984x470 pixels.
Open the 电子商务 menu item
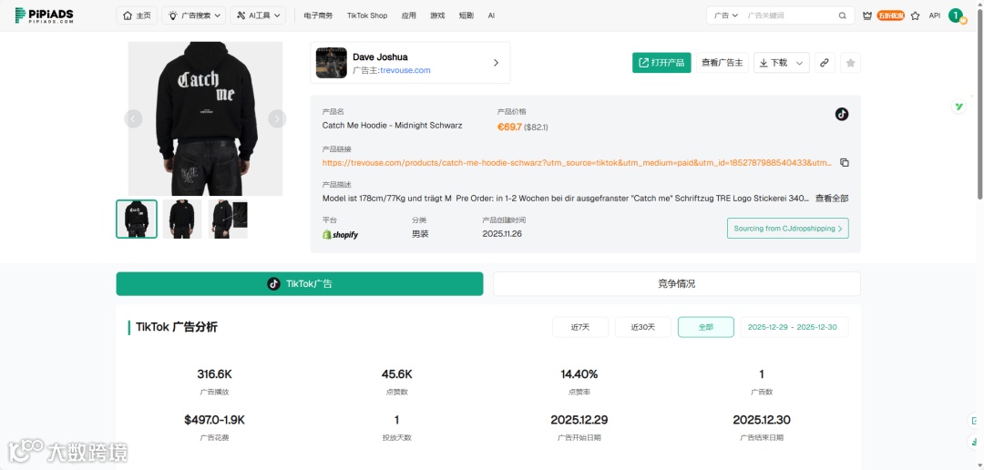pos(318,15)
